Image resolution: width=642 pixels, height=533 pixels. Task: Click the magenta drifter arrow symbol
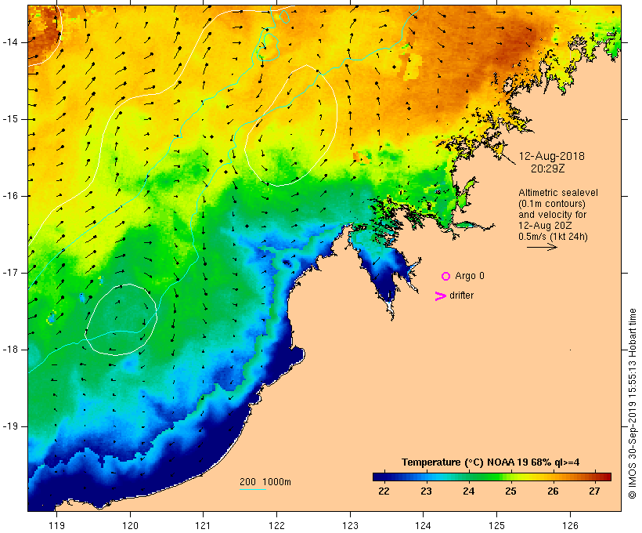point(440,296)
